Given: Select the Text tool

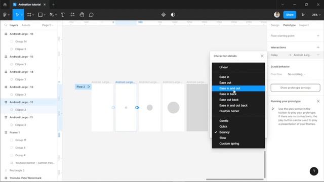Looking at the screenshot, I should (x=63, y=15).
